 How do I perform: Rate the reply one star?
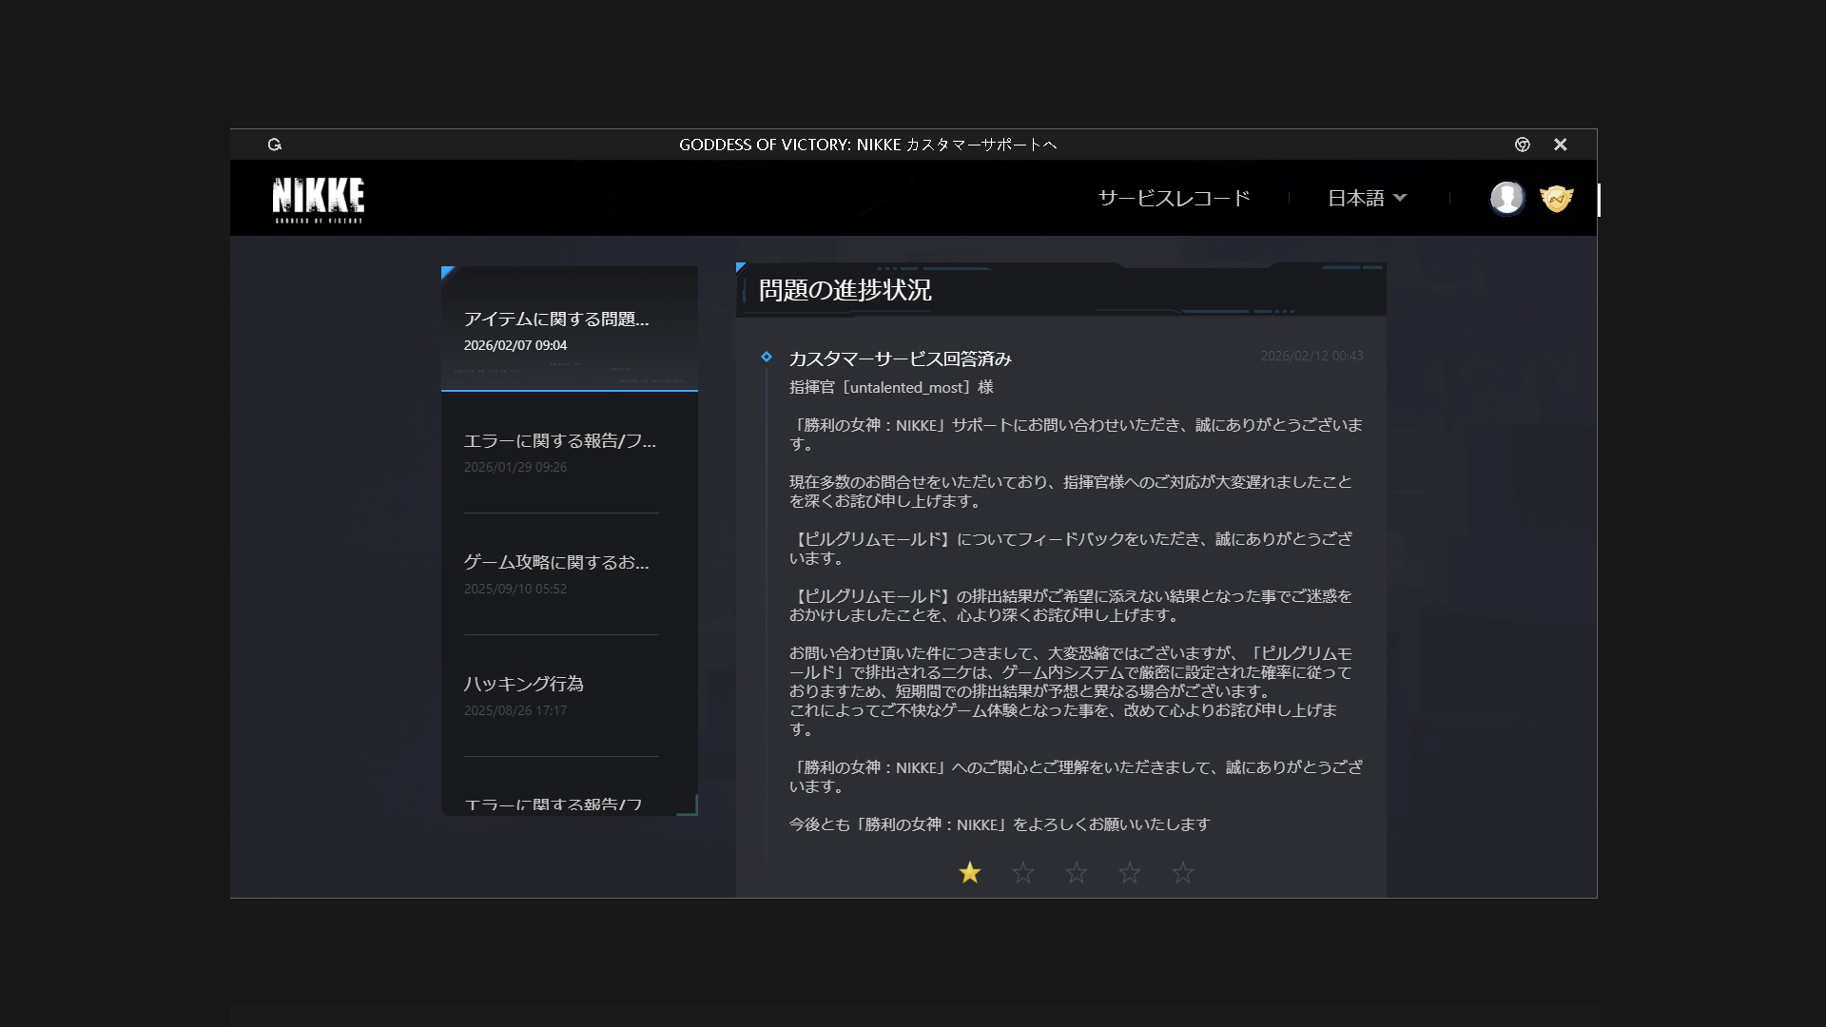[x=969, y=872]
